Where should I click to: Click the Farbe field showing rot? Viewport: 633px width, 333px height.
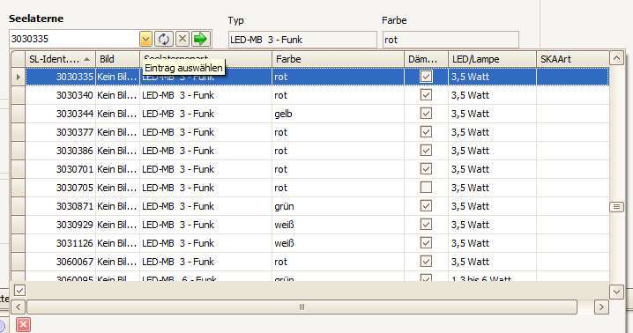(x=451, y=40)
